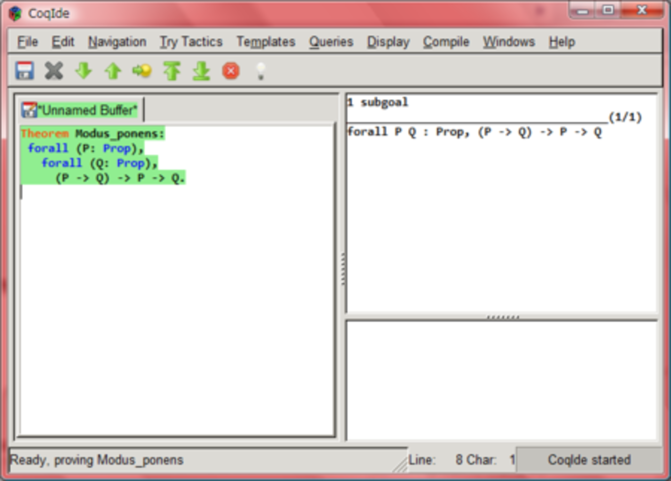
Task: Click the 'forall (P: Prop),' script line
Action: [86, 148]
